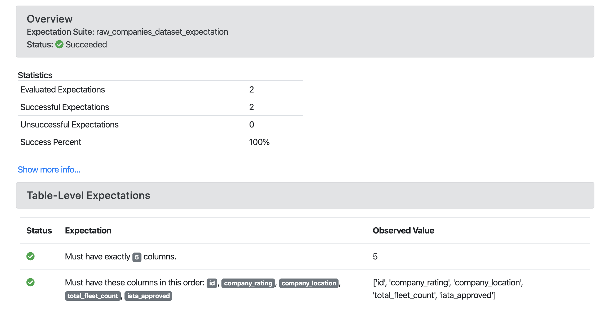Click the green Succeeded status icon

tap(59, 45)
